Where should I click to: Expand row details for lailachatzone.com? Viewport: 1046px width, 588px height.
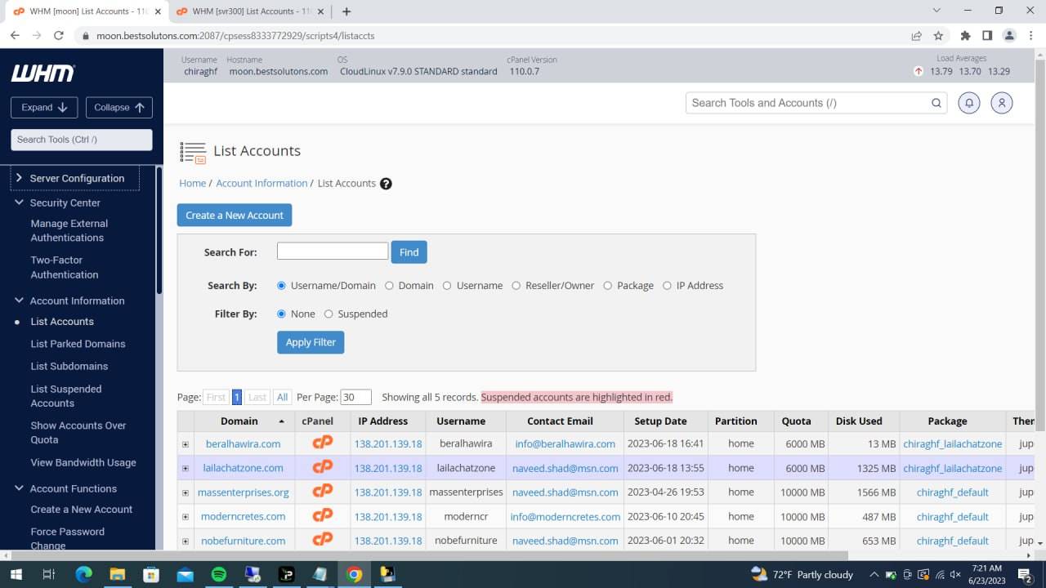(186, 468)
